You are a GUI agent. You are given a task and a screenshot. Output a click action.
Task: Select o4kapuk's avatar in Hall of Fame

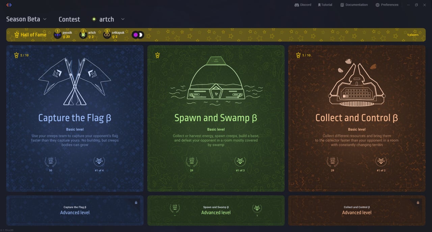[x=107, y=34]
